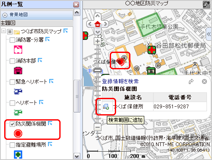Screen dimensions: 212x160
Task: Zoom out with the minus button
Action: pos(98,127)
